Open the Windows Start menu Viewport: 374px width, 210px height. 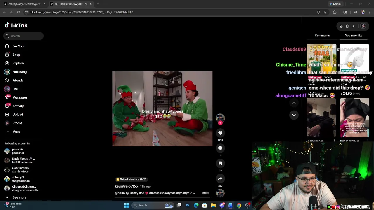coord(127,205)
